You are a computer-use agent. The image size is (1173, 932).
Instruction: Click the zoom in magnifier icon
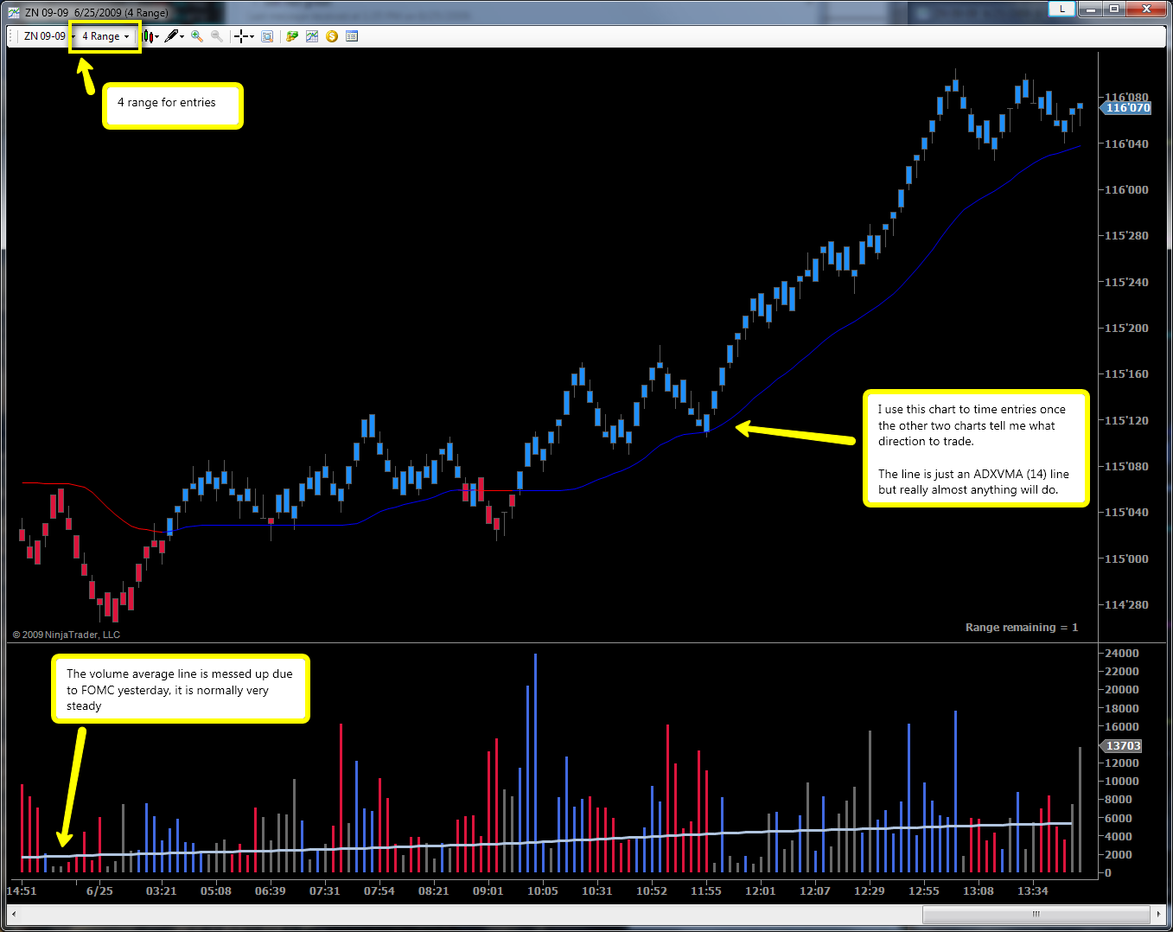tap(197, 36)
